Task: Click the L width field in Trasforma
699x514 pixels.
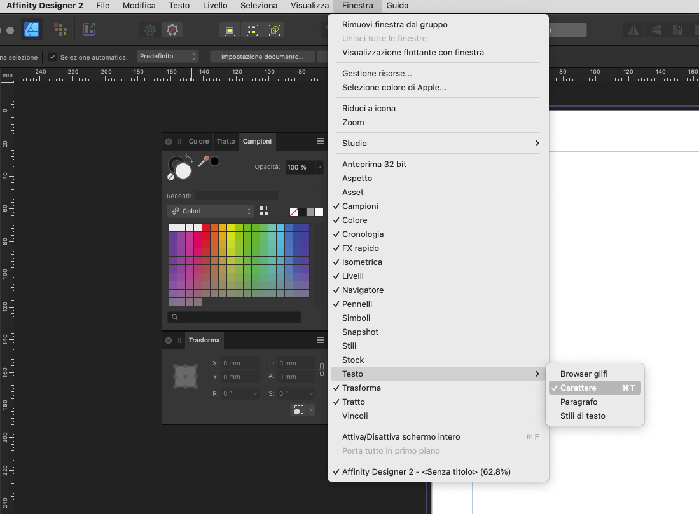Action: pyautogui.click(x=296, y=363)
